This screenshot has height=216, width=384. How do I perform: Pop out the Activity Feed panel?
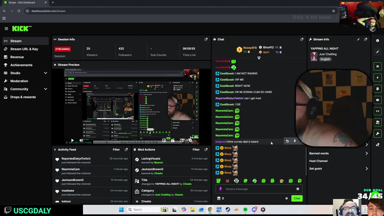(x=126, y=149)
